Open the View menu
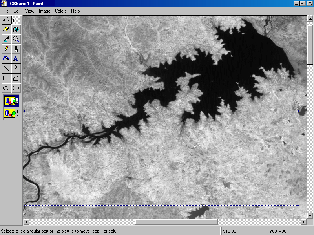Image resolution: width=314 pixels, height=235 pixels. click(29, 11)
